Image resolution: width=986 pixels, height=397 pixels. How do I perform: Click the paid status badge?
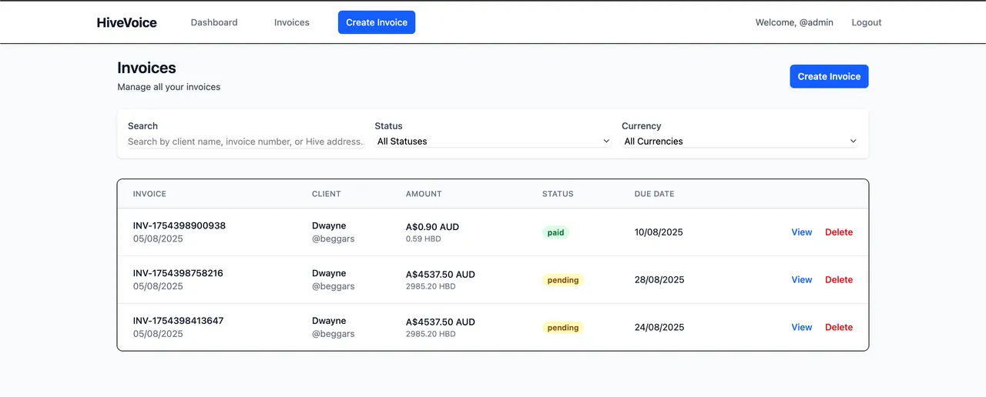pos(555,232)
